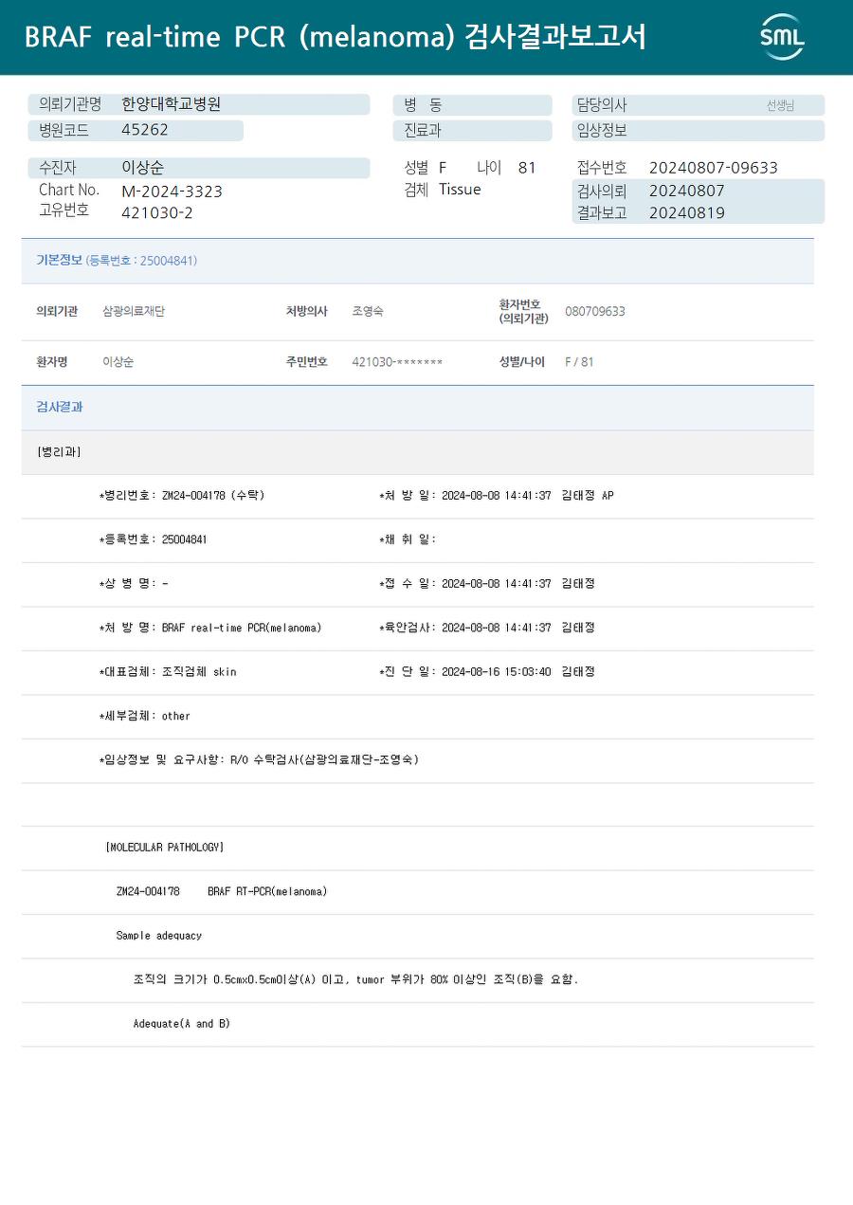The height and width of the screenshot is (1205, 853).
Task: Click the 병동 field
Action: click(x=472, y=104)
